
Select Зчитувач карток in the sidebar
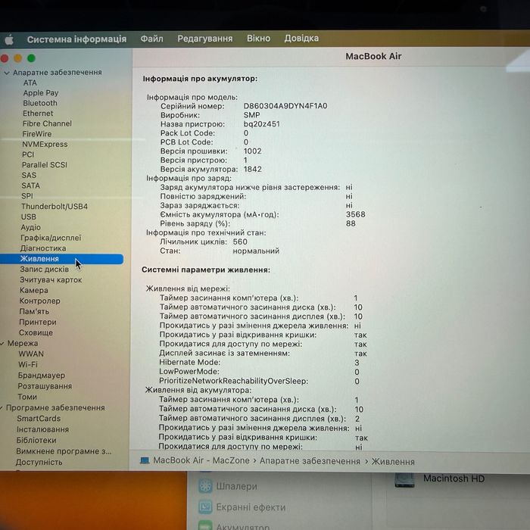51,280
